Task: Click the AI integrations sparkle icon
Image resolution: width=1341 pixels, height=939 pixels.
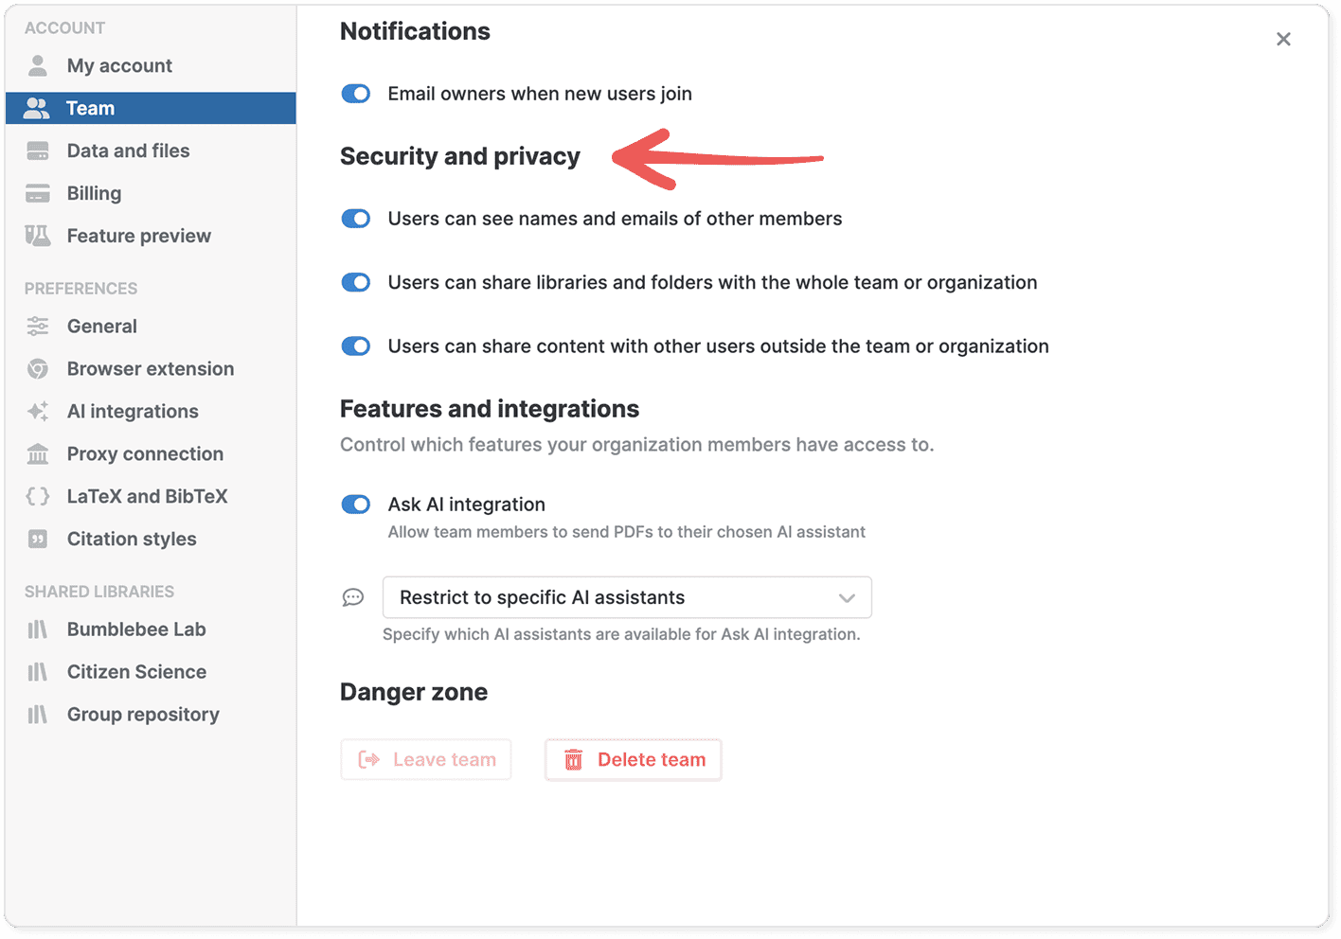Action: point(38,411)
